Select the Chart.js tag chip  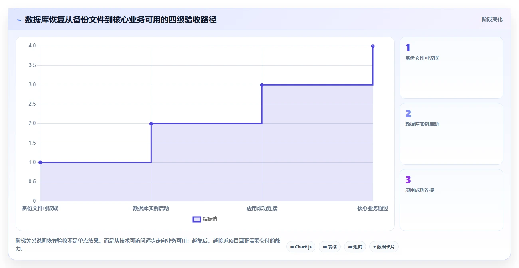[301, 247]
